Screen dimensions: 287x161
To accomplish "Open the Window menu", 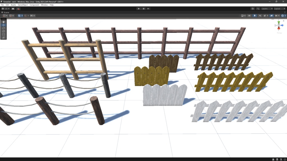I will 44,5.
